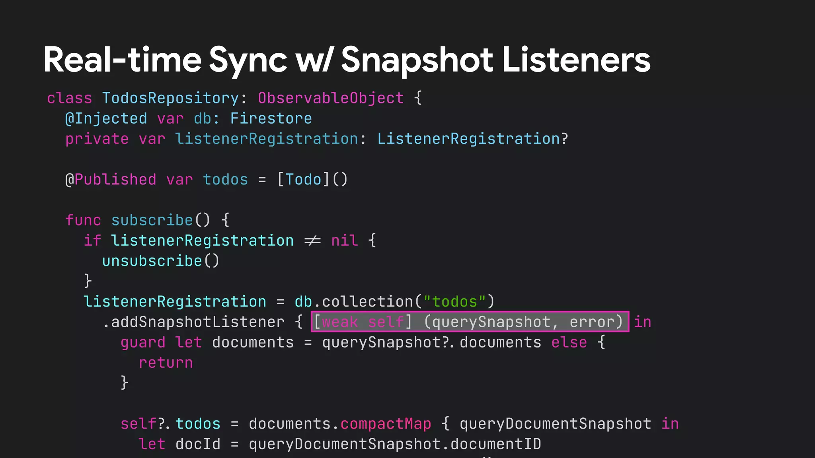Click the '@Injected' property wrapper
Screen dimensions: 815x458
(106, 118)
